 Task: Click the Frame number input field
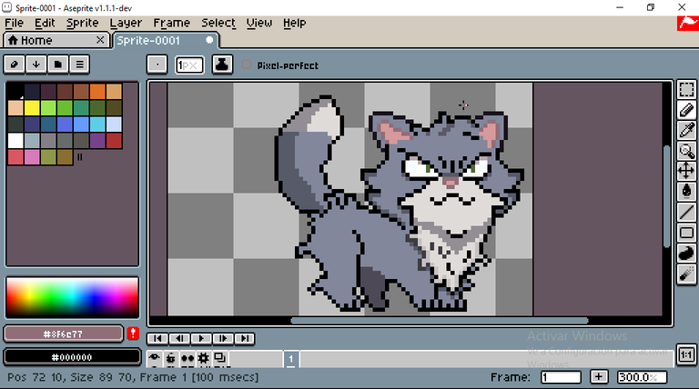pos(561,377)
